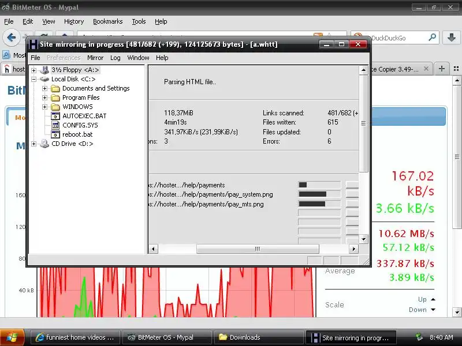Switch to BitMeter OS - Mypal taskbar button
462x346 pixels.
coord(167,337)
